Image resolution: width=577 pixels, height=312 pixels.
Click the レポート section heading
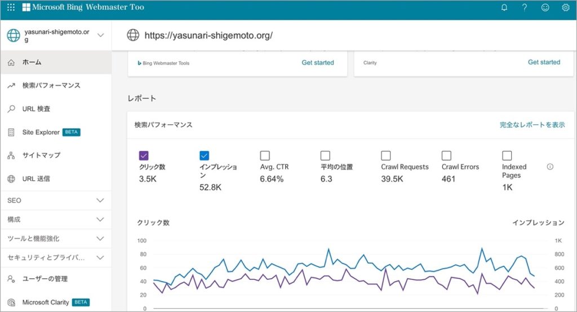click(x=141, y=99)
